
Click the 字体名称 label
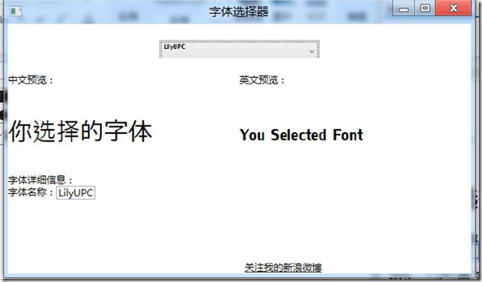pyautogui.click(x=31, y=193)
